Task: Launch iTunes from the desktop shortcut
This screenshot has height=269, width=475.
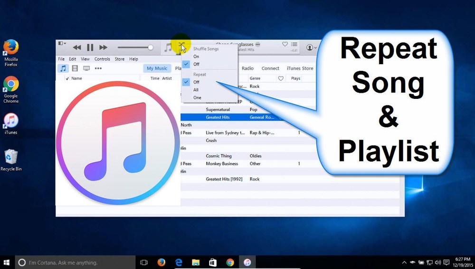Action: click(10, 122)
